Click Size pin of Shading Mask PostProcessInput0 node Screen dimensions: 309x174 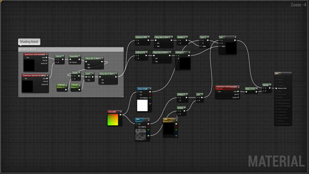pyautogui.click(x=46, y=60)
